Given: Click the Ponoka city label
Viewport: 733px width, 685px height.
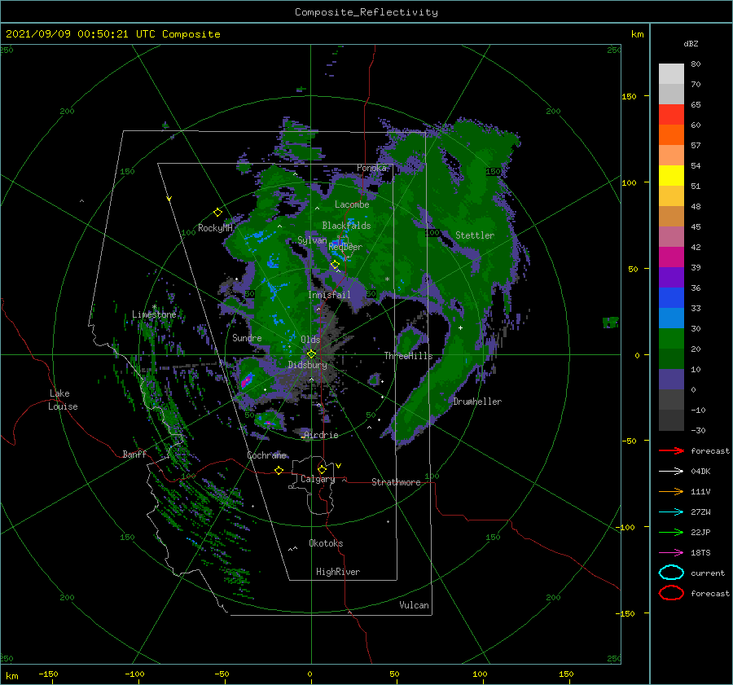Looking at the screenshot, I should (x=371, y=168).
